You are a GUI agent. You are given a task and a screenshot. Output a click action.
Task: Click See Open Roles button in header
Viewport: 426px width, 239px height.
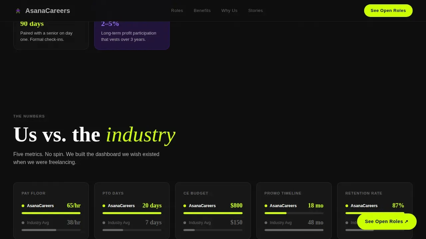(x=388, y=11)
